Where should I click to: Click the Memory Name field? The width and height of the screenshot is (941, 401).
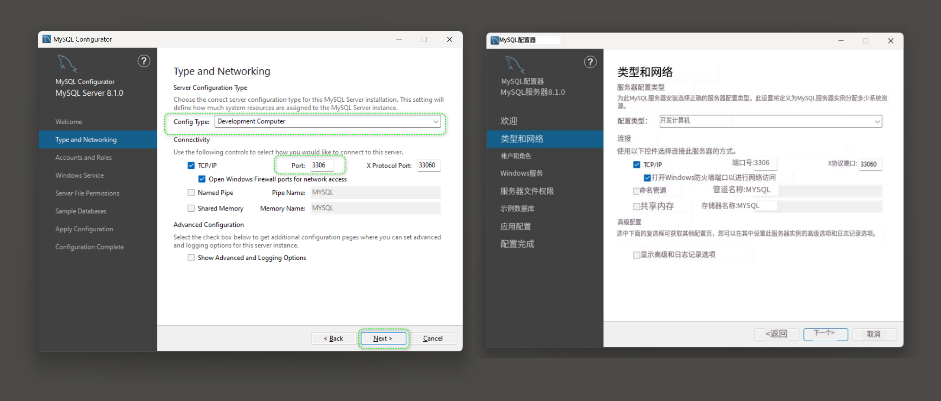[376, 208]
